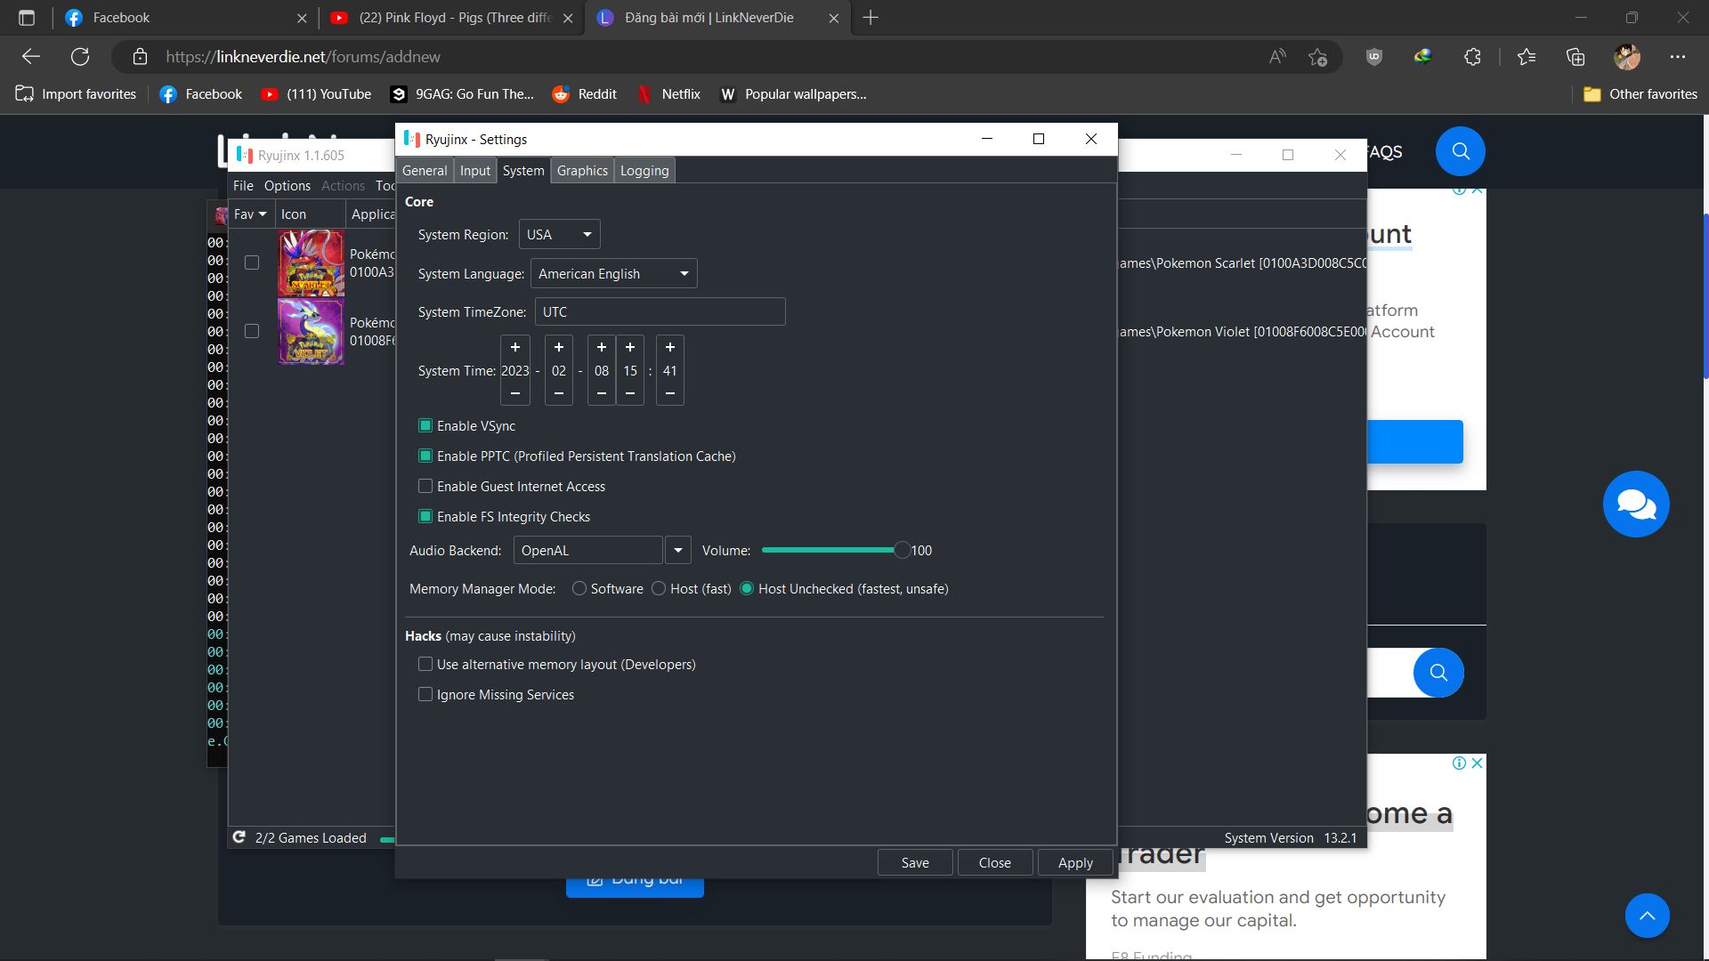Click minus below minute value 41
Image resolution: width=1709 pixels, height=961 pixels.
click(669, 393)
